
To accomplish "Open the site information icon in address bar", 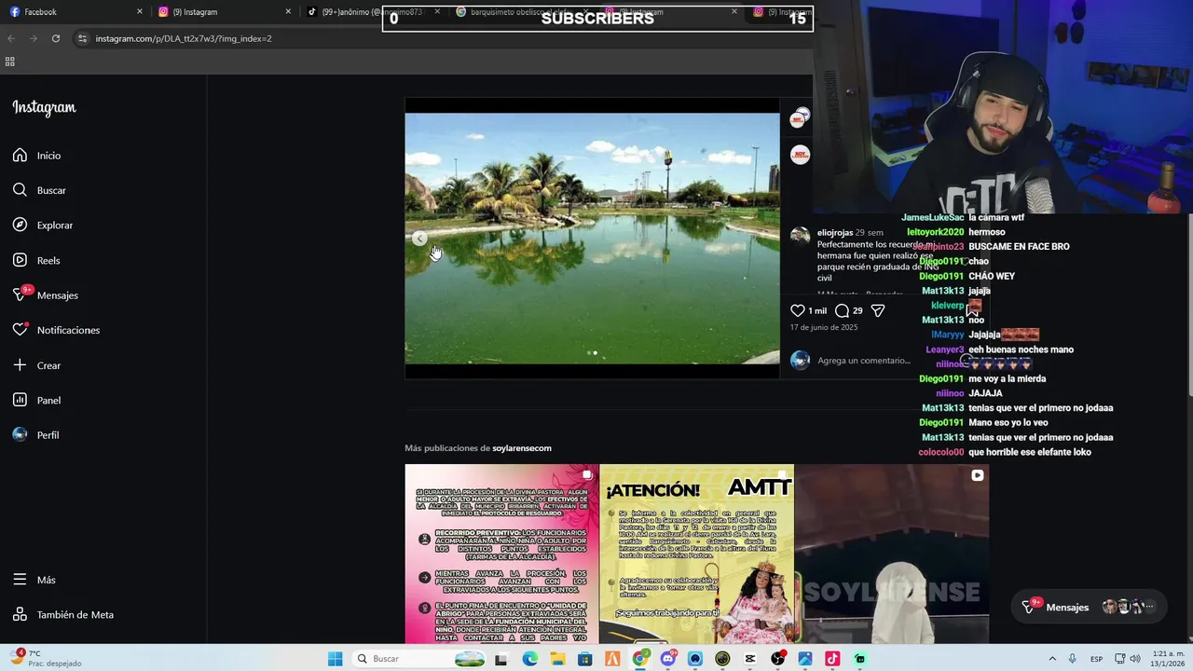I will 82,38.
